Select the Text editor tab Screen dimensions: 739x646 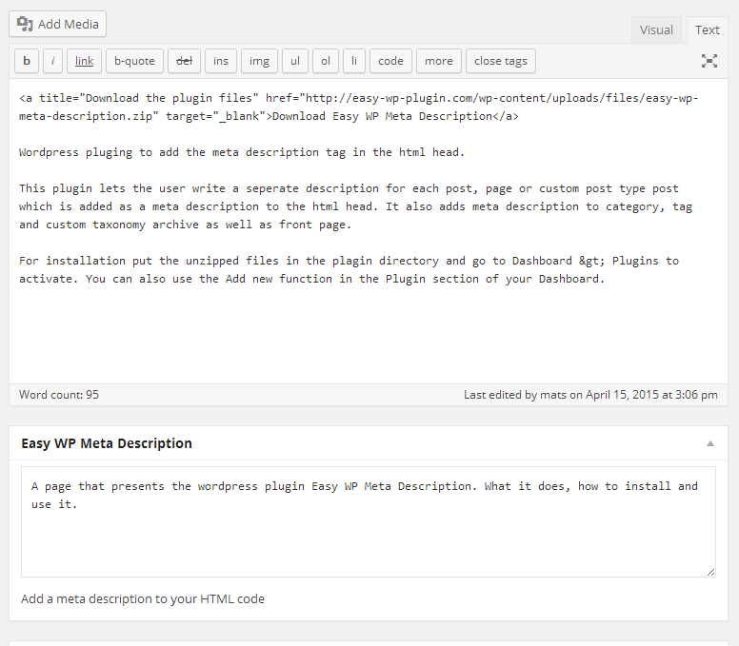click(x=707, y=30)
